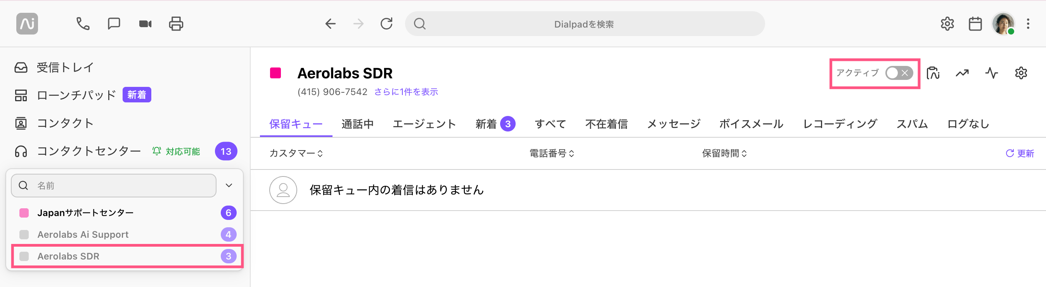This screenshot has height=287, width=1046.
Task: Click the gray swatch for Aerolabs Ai Support
Action: [x=24, y=235]
